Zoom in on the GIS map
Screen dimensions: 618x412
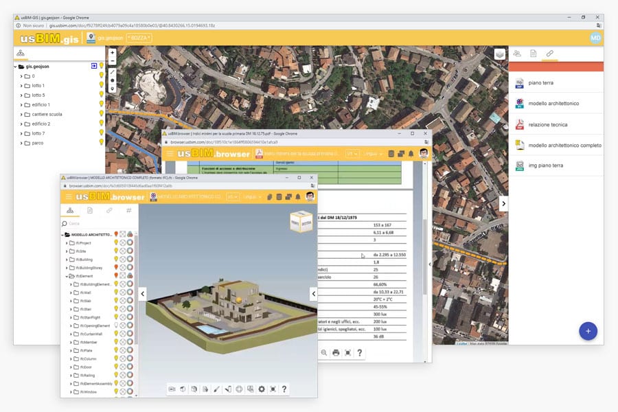(x=113, y=52)
